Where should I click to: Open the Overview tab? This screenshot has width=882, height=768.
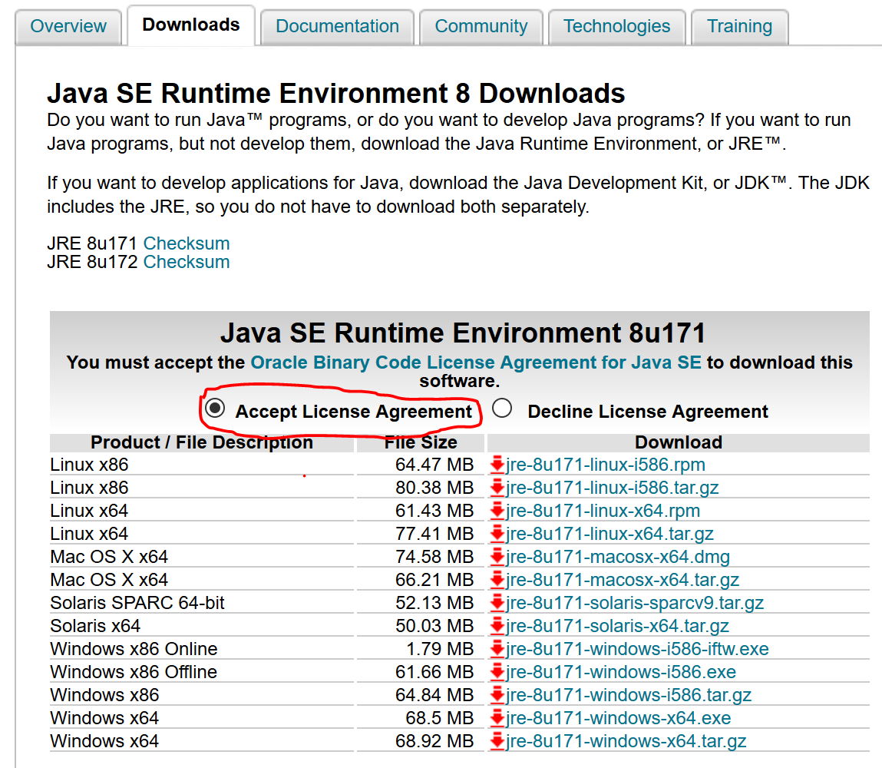tap(68, 27)
